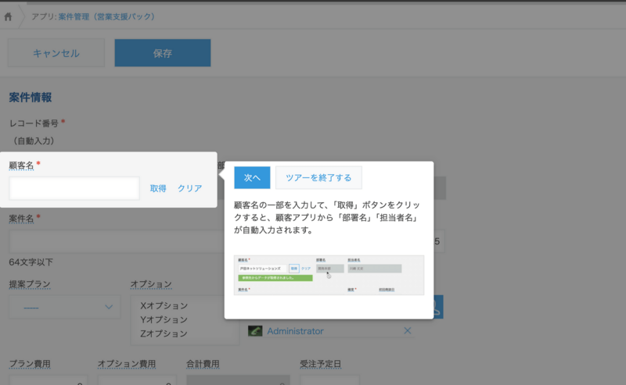Viewport: 626px width, 385px height.
Task: Select Zオプション in the options list
Action: [x=164, y=333]
